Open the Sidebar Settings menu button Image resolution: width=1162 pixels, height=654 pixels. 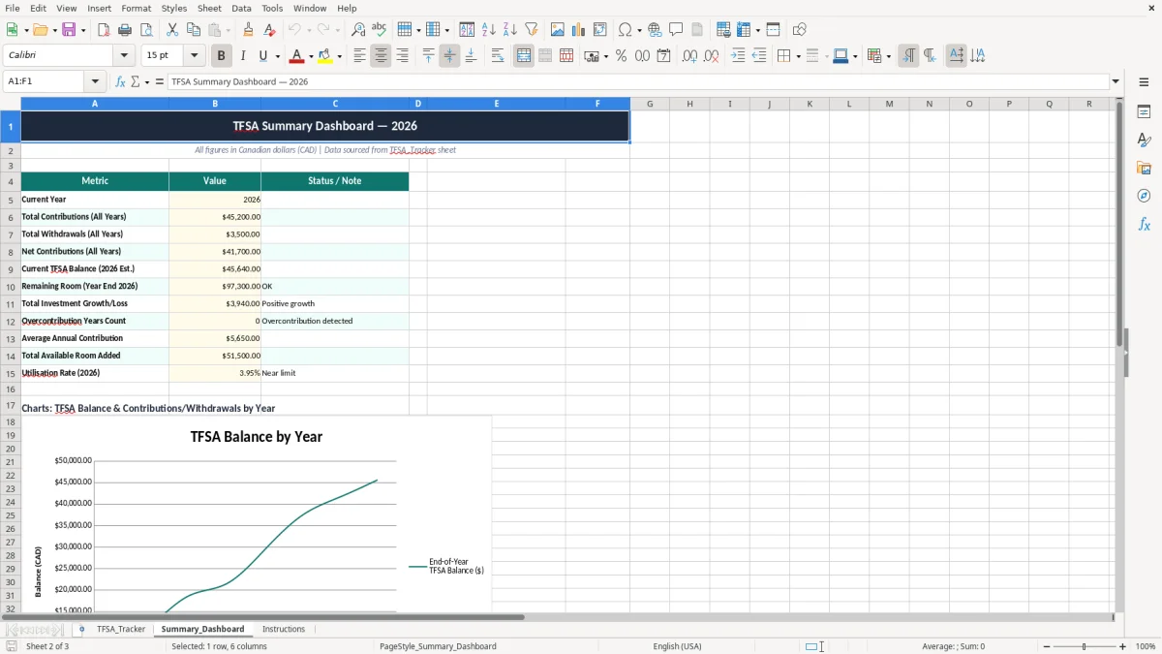click(1144, 83)
